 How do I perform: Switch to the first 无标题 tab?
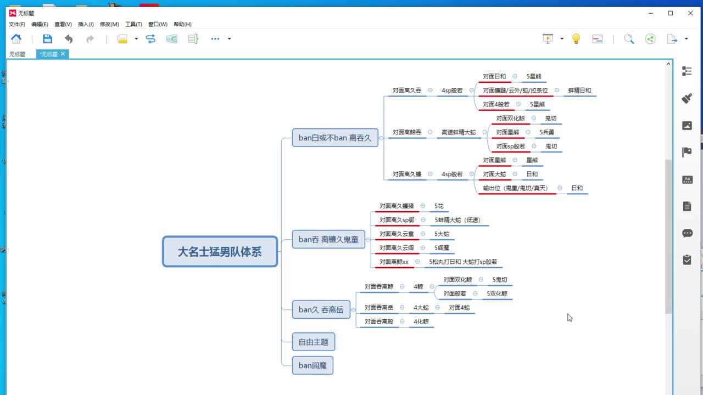point(17,54)
